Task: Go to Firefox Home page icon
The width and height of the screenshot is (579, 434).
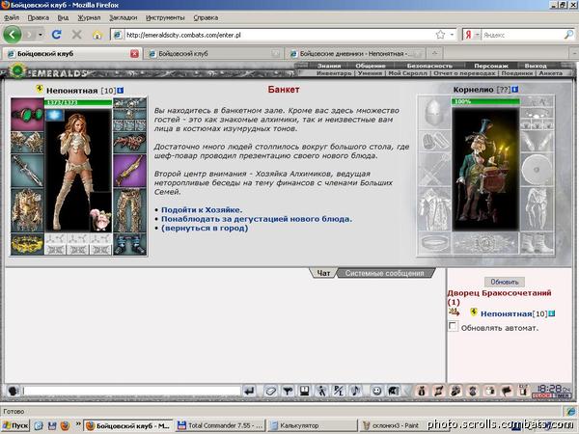Action: click(97, 35)
